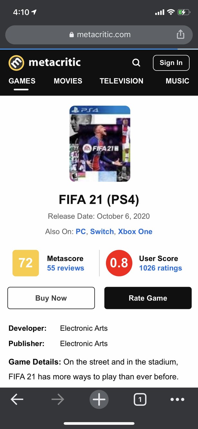This screenshot has height=429, width=198.
Task: Open the tab switcher icon
Action: pyautogui.click(x=140, y=400)
